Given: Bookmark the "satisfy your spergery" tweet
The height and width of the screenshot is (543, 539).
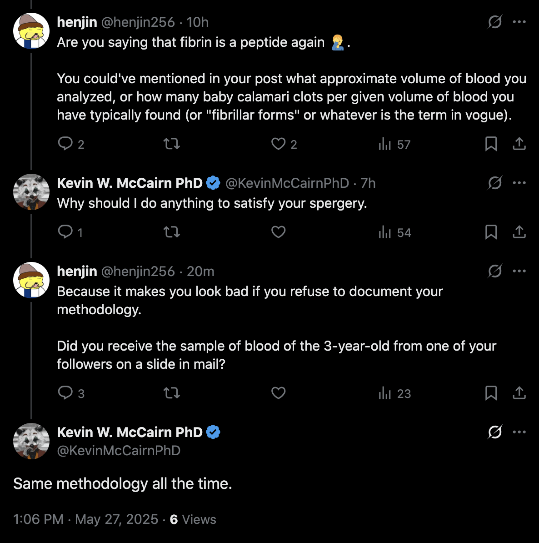Looking at the screenshot, I should pyautogui.click(x=491, y=232).
